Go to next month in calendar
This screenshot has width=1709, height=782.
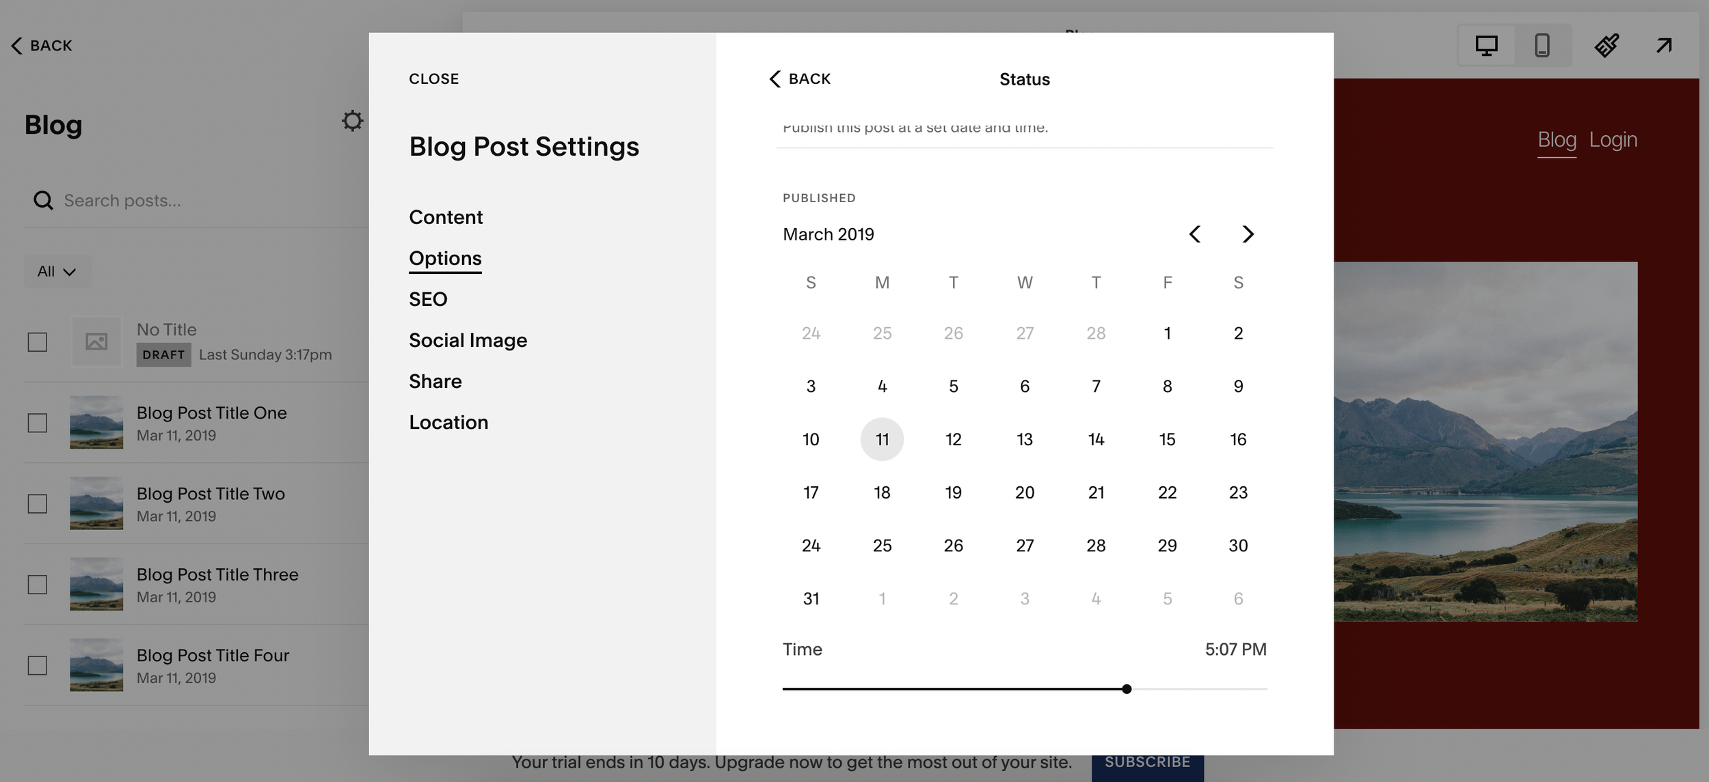(x=1248, y=234)
